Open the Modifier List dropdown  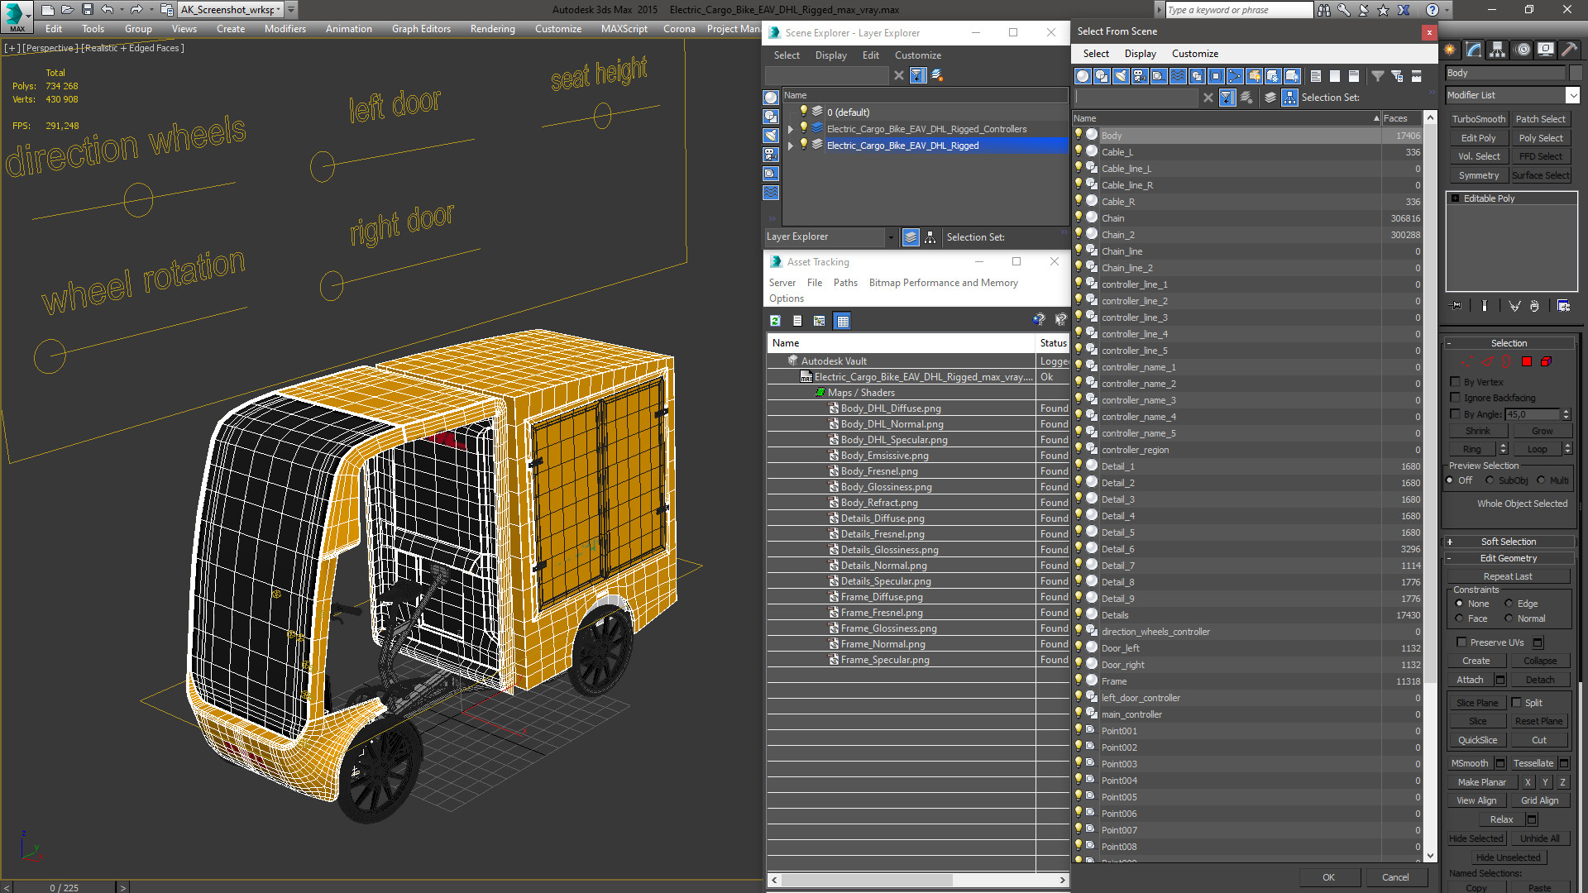1572,95
